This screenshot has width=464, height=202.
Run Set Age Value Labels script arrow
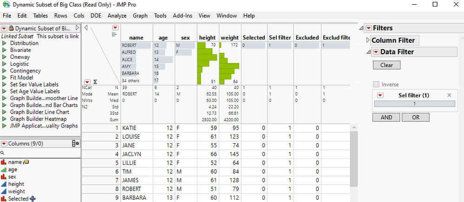(5, 91)
